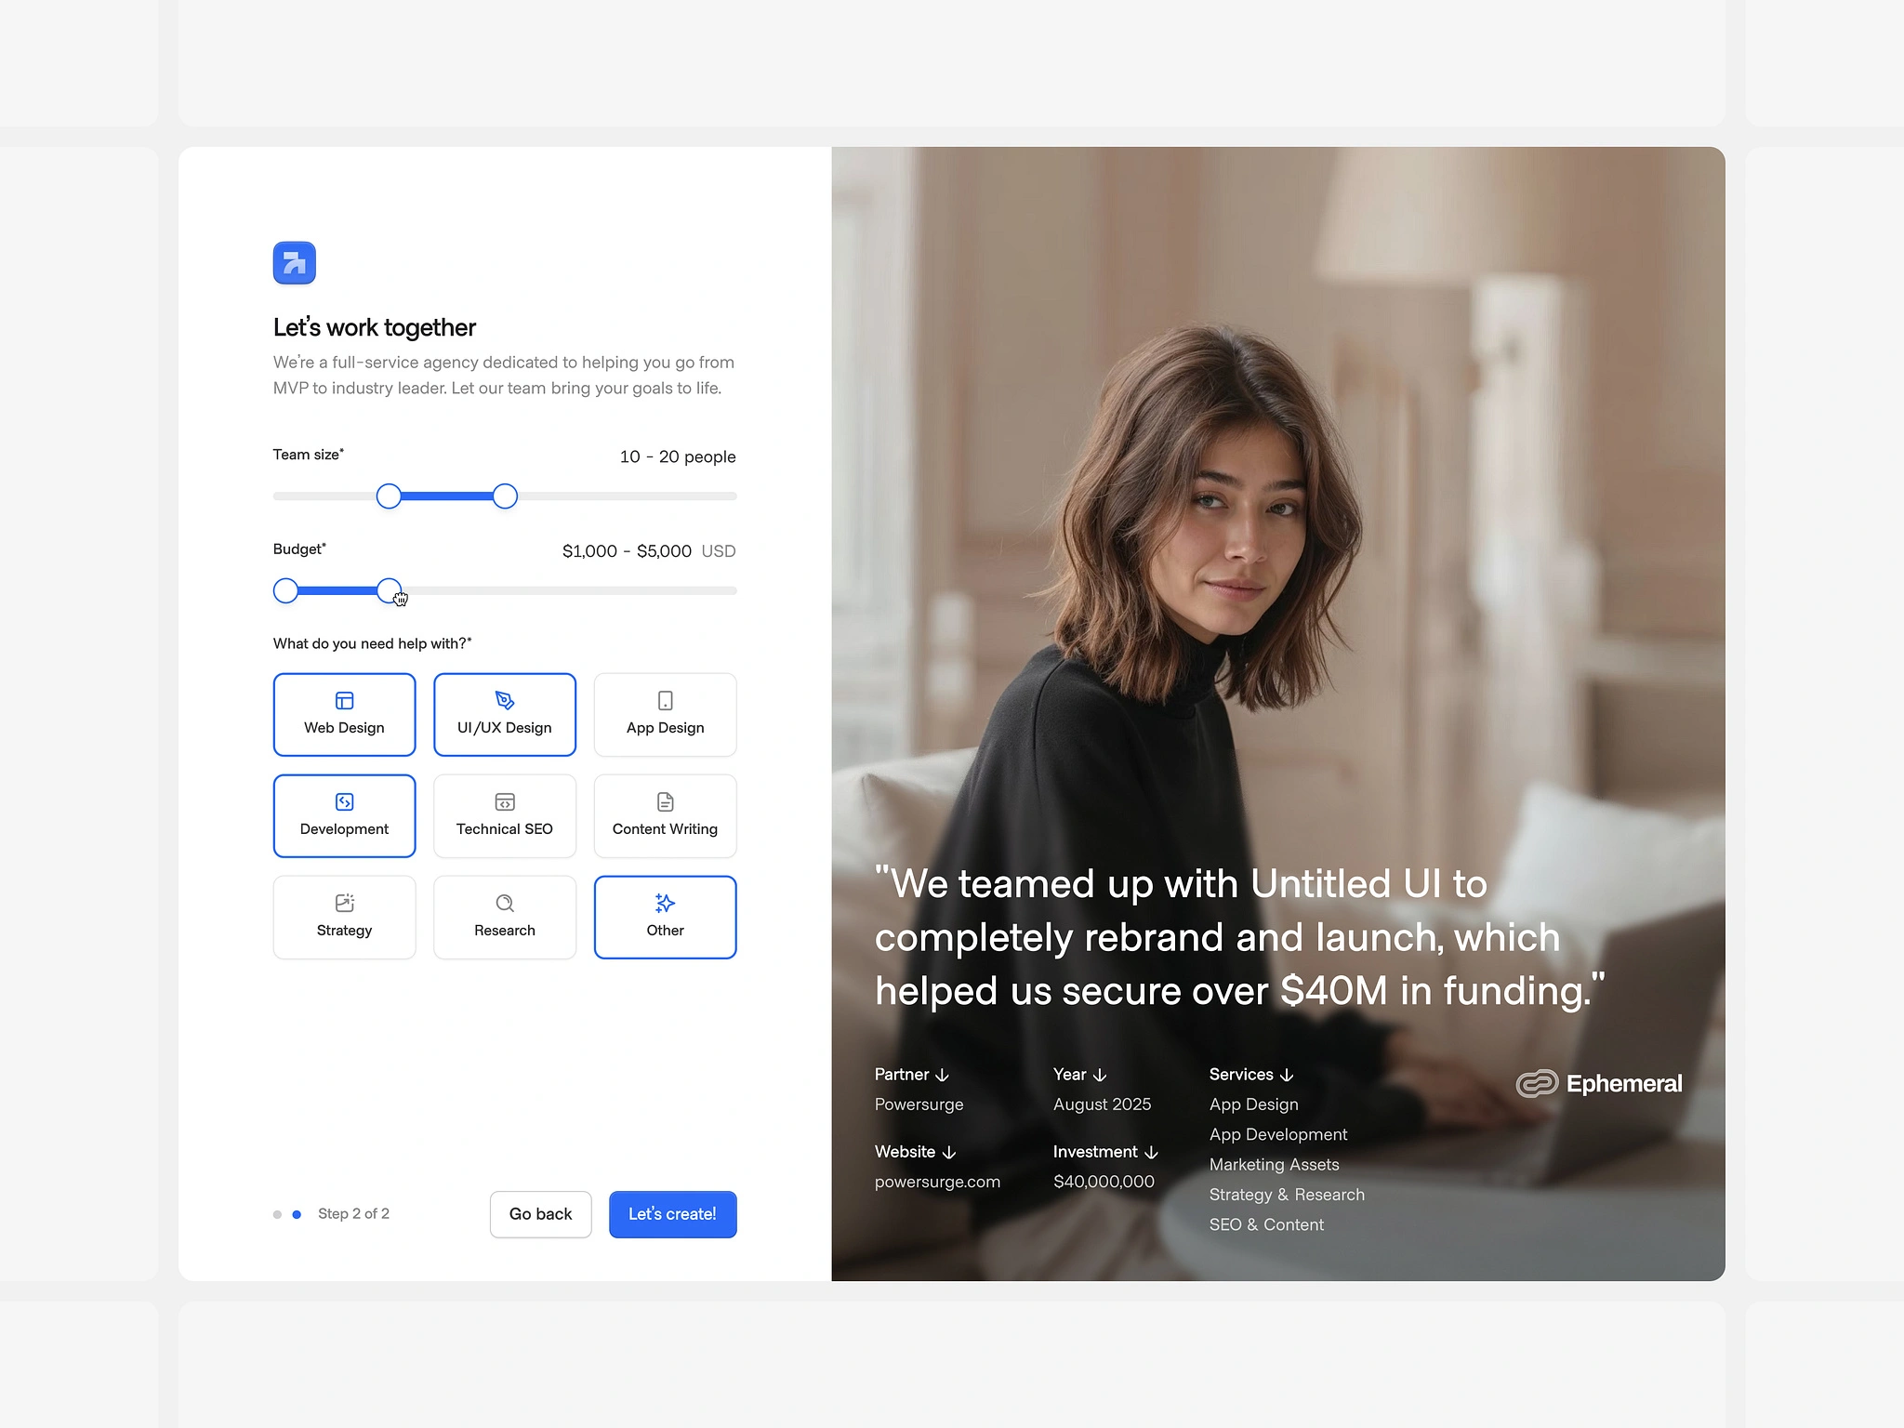The width and height of the screenshot is (1904, 1428).
Task: Click the Untitled UI logo icon
Action: pyautogui.click(x=294, y=262)
